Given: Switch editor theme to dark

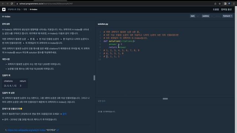Looking at the screenshot, I should [x=193, y=16].
